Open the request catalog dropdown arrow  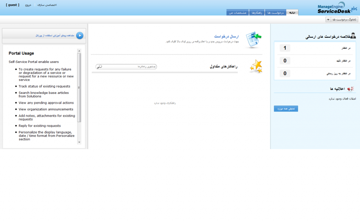point(328,20)
